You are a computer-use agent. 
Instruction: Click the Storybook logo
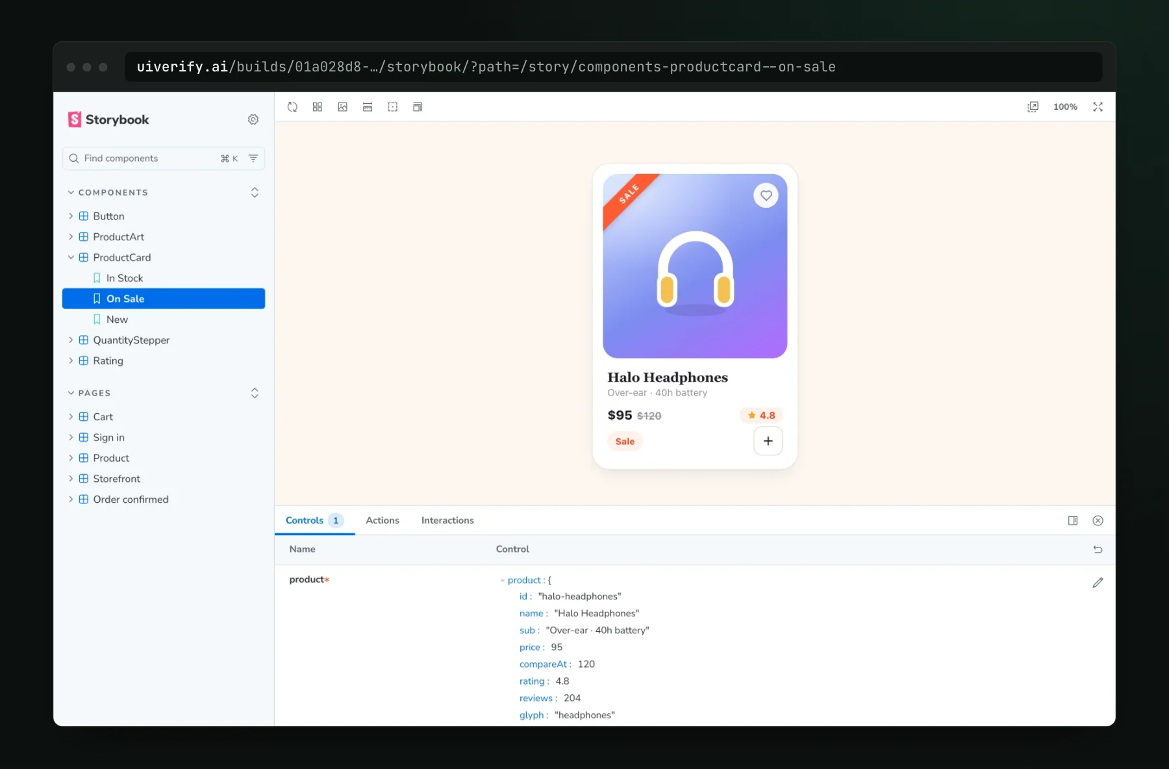click(108, 120)
